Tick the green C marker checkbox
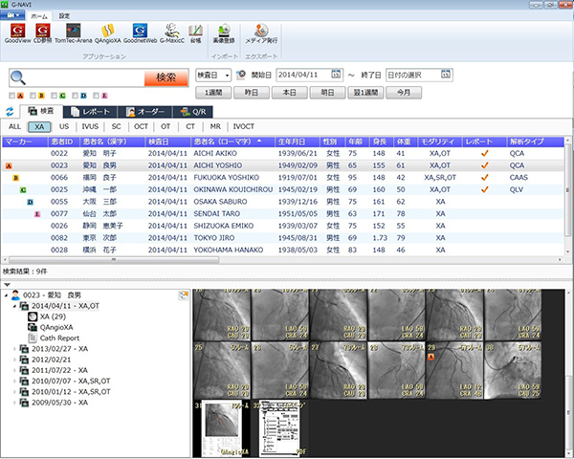 52,96
